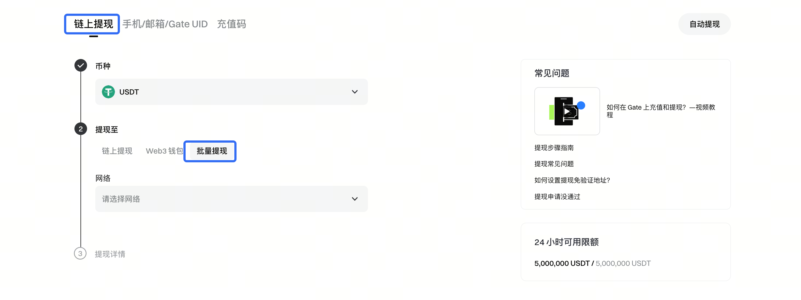Screen dimensions: 801x300
Task: Switch to the 链上提现 top tab
Action: tap(93, 24)
